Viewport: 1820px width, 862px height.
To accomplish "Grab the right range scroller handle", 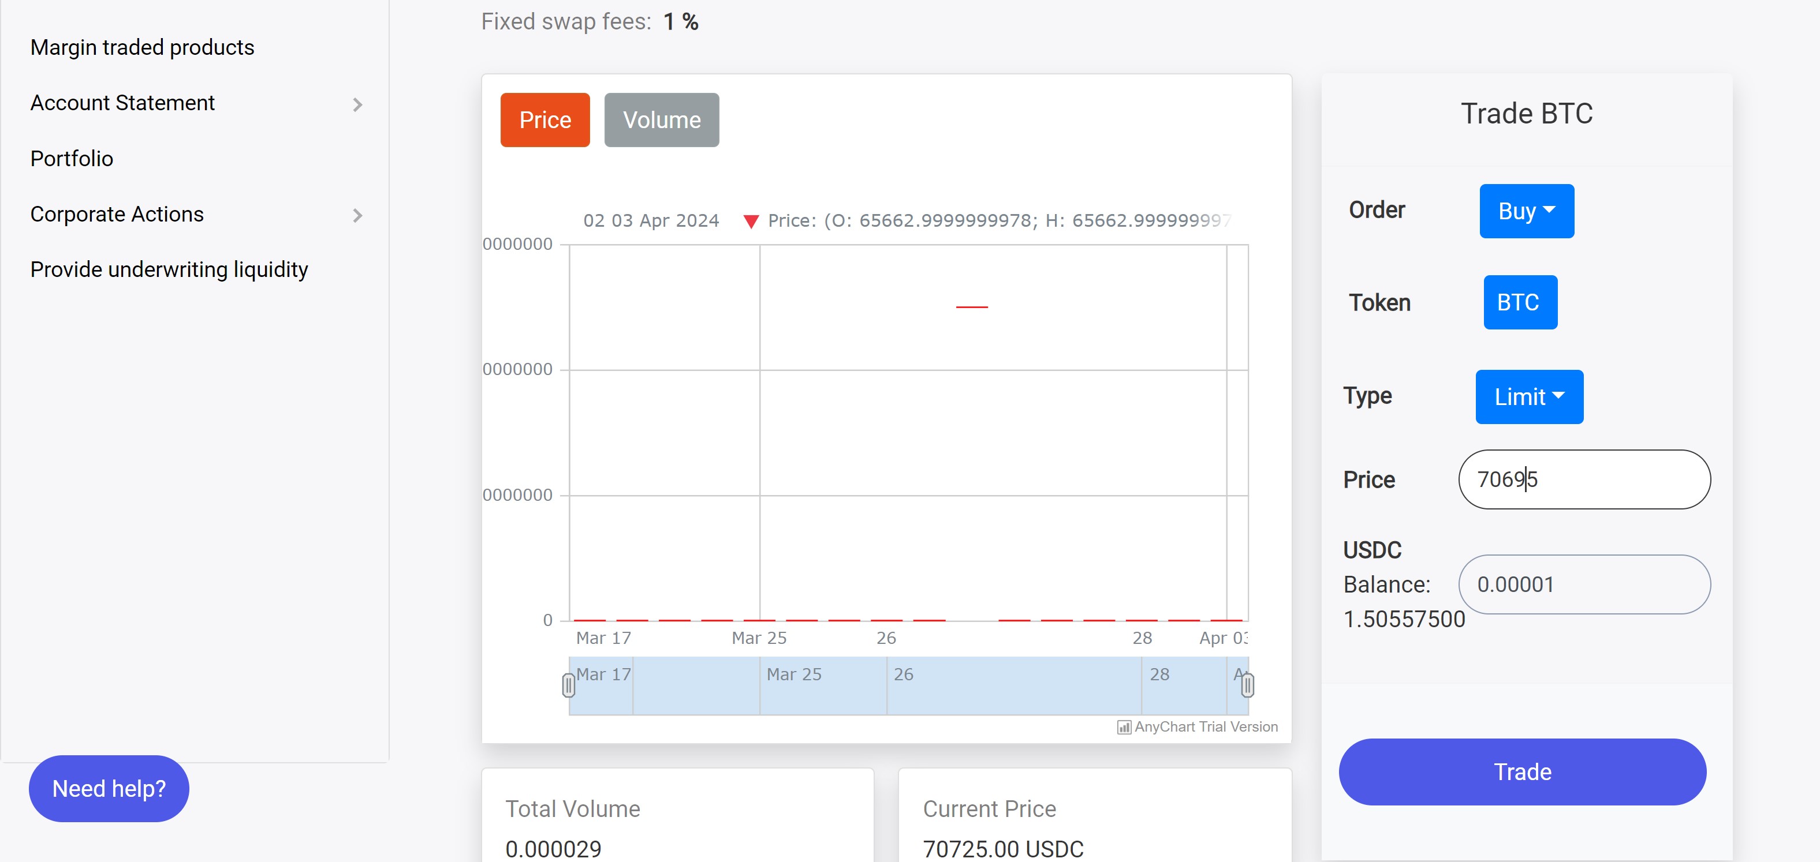I will [1247, 685].
